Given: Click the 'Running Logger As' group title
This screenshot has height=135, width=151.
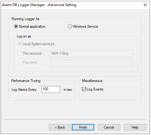Looking at the screenshot, I should point(25,19).
